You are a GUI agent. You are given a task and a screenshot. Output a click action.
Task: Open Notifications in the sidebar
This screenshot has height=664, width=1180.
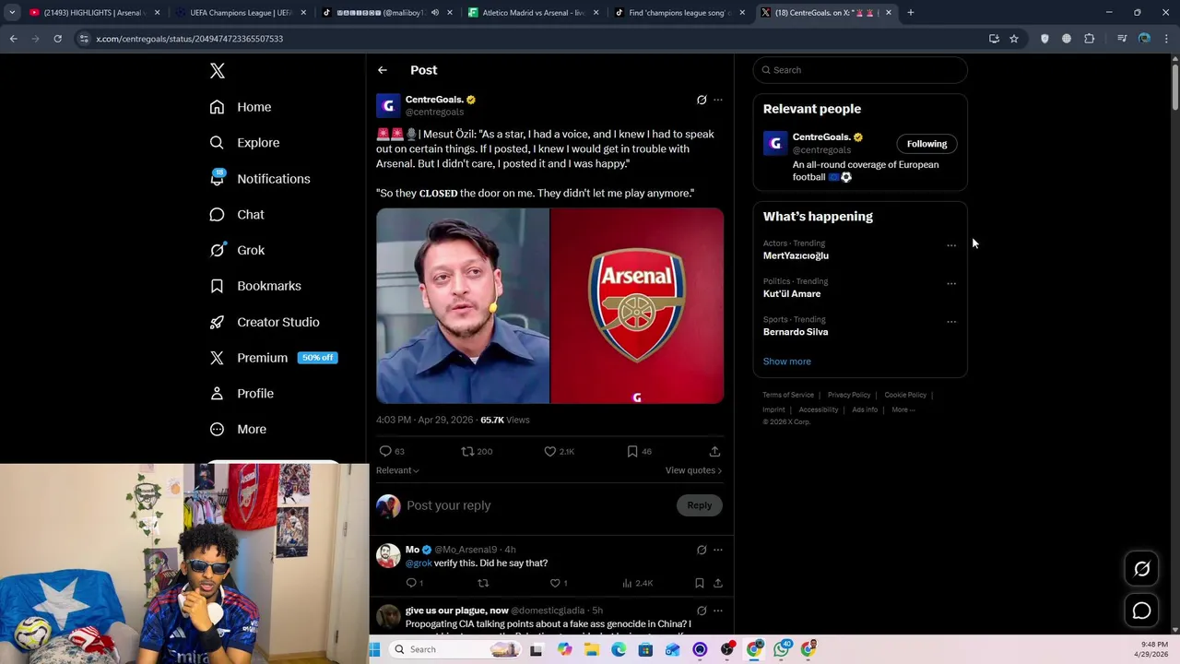point(260,179)
